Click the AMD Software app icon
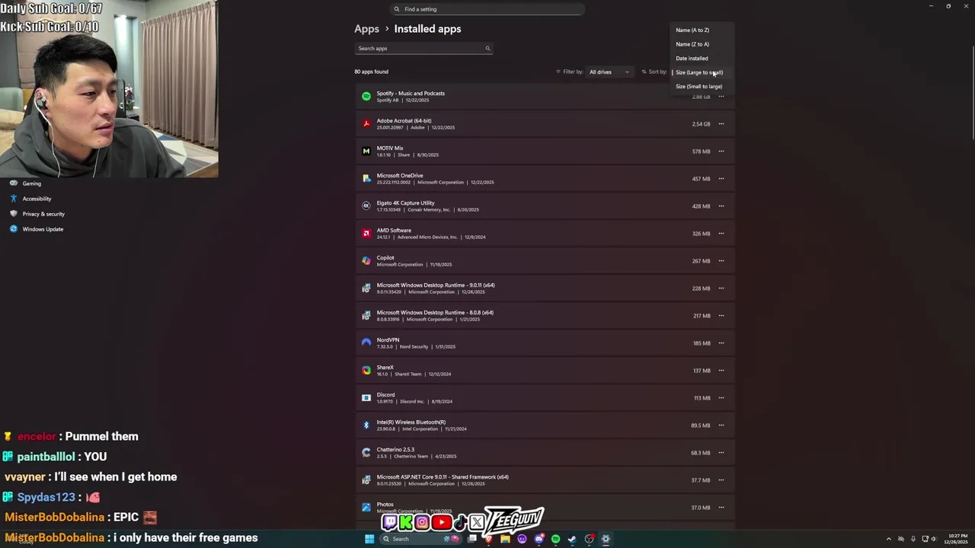Image resolution: width=975 pixels, height=548 pixels. [366, 234]
